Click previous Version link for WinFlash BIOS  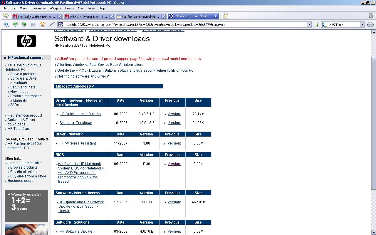click(x=174, y=164)
